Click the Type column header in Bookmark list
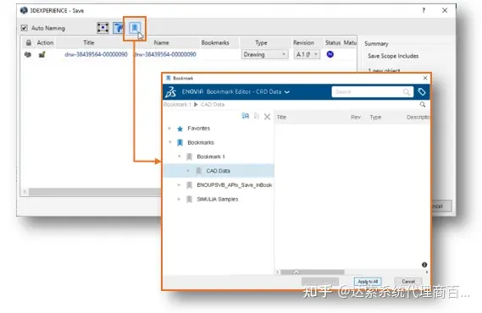This screenshot has height=313, width=482. [375, 118]
